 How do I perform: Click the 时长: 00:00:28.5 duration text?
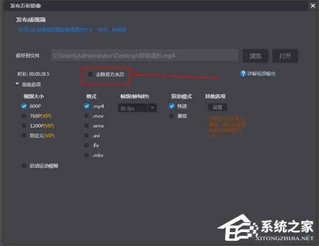pyautogui.click(x=34, y=74)
